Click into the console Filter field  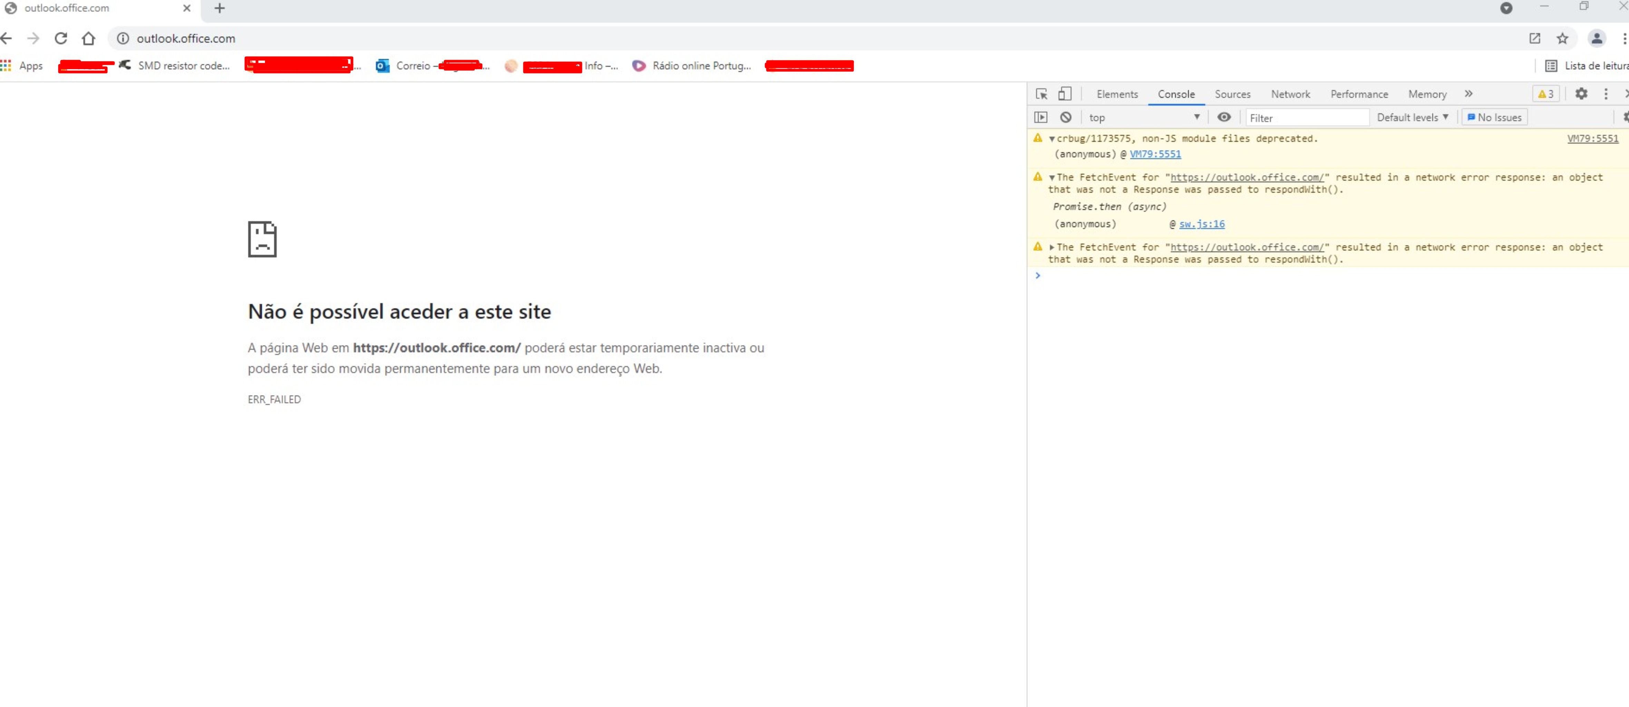[x=1306, y=118]
